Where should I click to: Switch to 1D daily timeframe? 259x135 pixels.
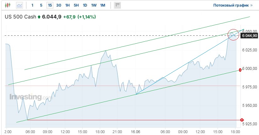(85, 5)
